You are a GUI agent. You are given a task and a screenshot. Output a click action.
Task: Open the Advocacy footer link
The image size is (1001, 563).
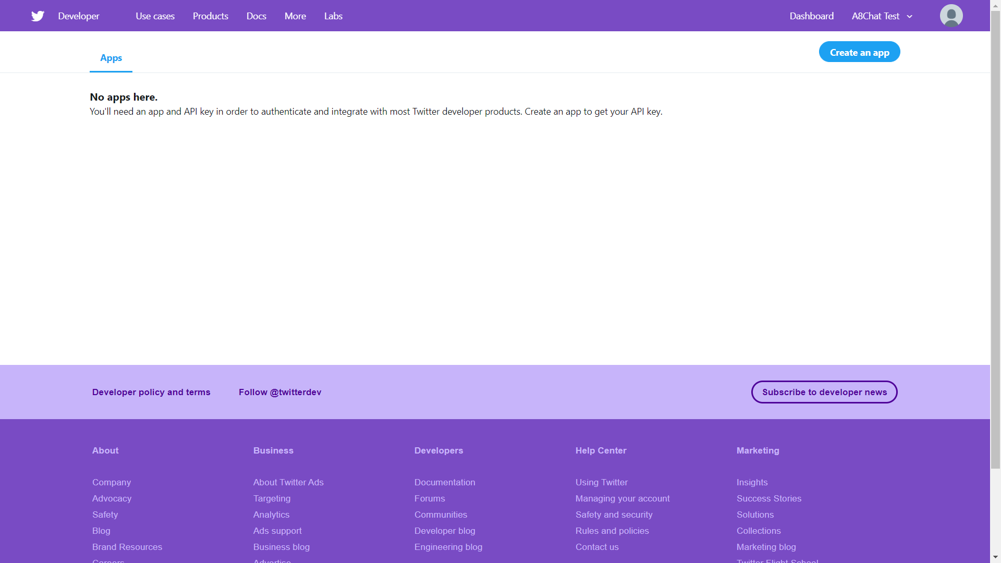112,498
